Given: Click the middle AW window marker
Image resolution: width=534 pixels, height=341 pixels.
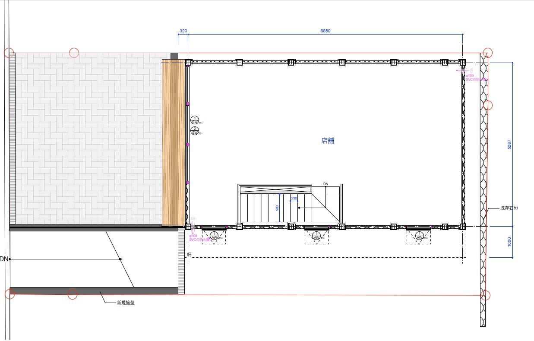Looking at the screenshot, I should [316, 236].
